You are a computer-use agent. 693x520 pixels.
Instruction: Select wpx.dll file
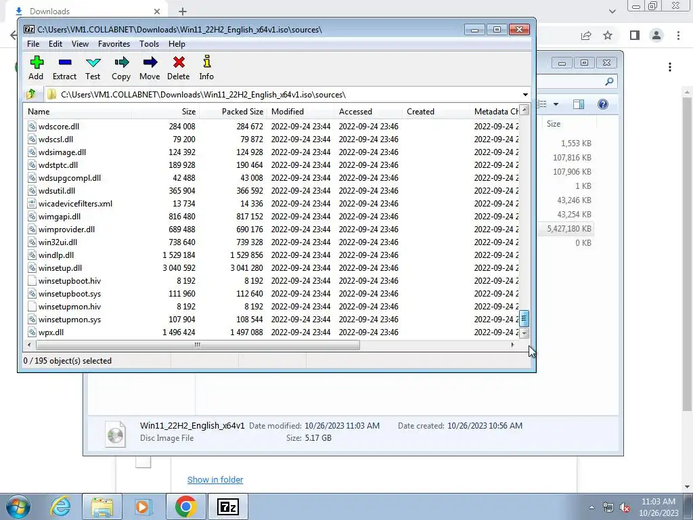(x=51, y=332)
